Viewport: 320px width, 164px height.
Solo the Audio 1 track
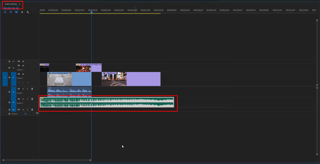point(27,89)
